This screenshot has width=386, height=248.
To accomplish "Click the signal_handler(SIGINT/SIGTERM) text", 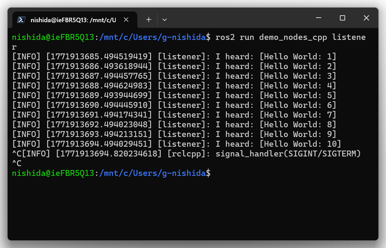I will point(288,153).
